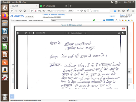Print the chargesheet PDF
The image size is (136, 102).
click(119, 33)
